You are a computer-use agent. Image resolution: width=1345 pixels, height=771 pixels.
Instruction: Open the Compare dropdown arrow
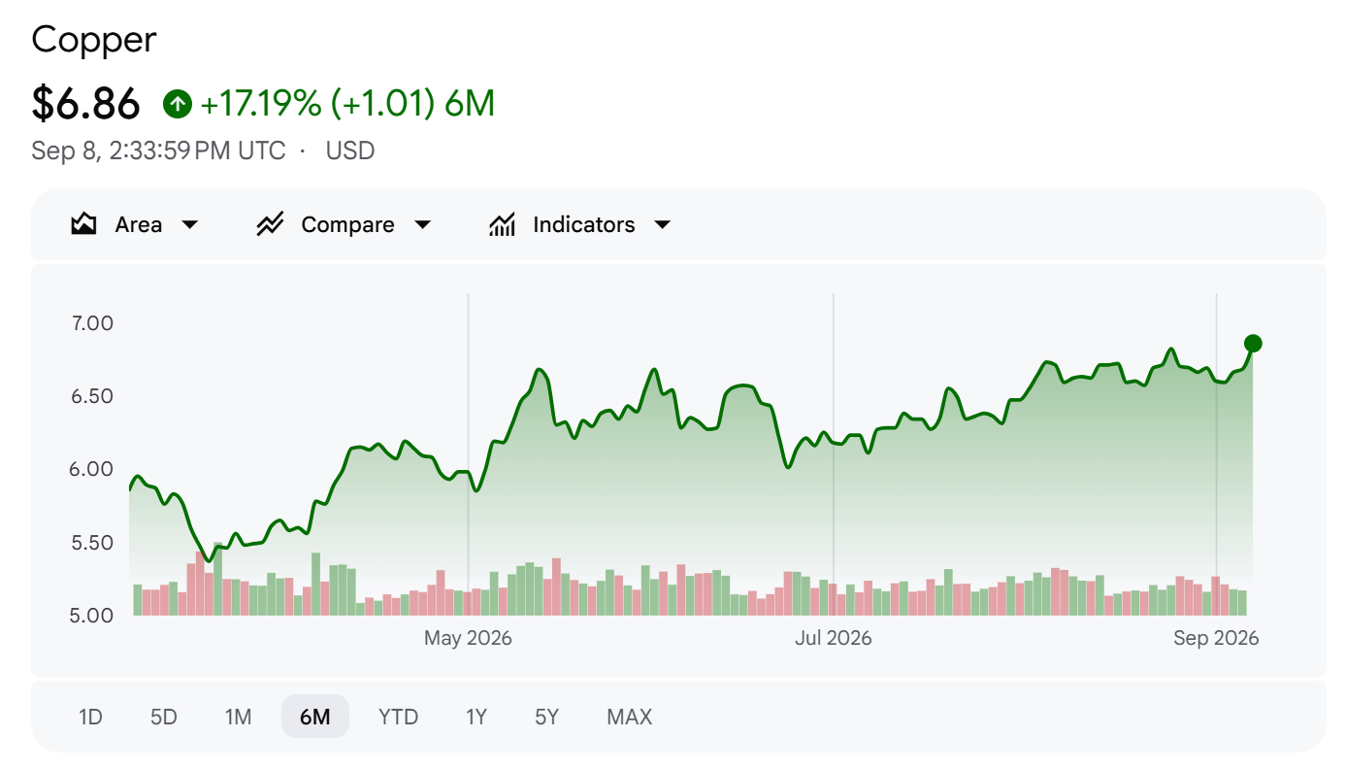pos(422,225)
